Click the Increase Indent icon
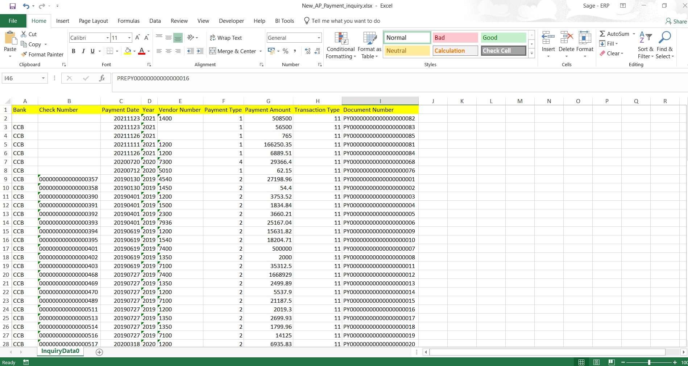 pos(200,51)
